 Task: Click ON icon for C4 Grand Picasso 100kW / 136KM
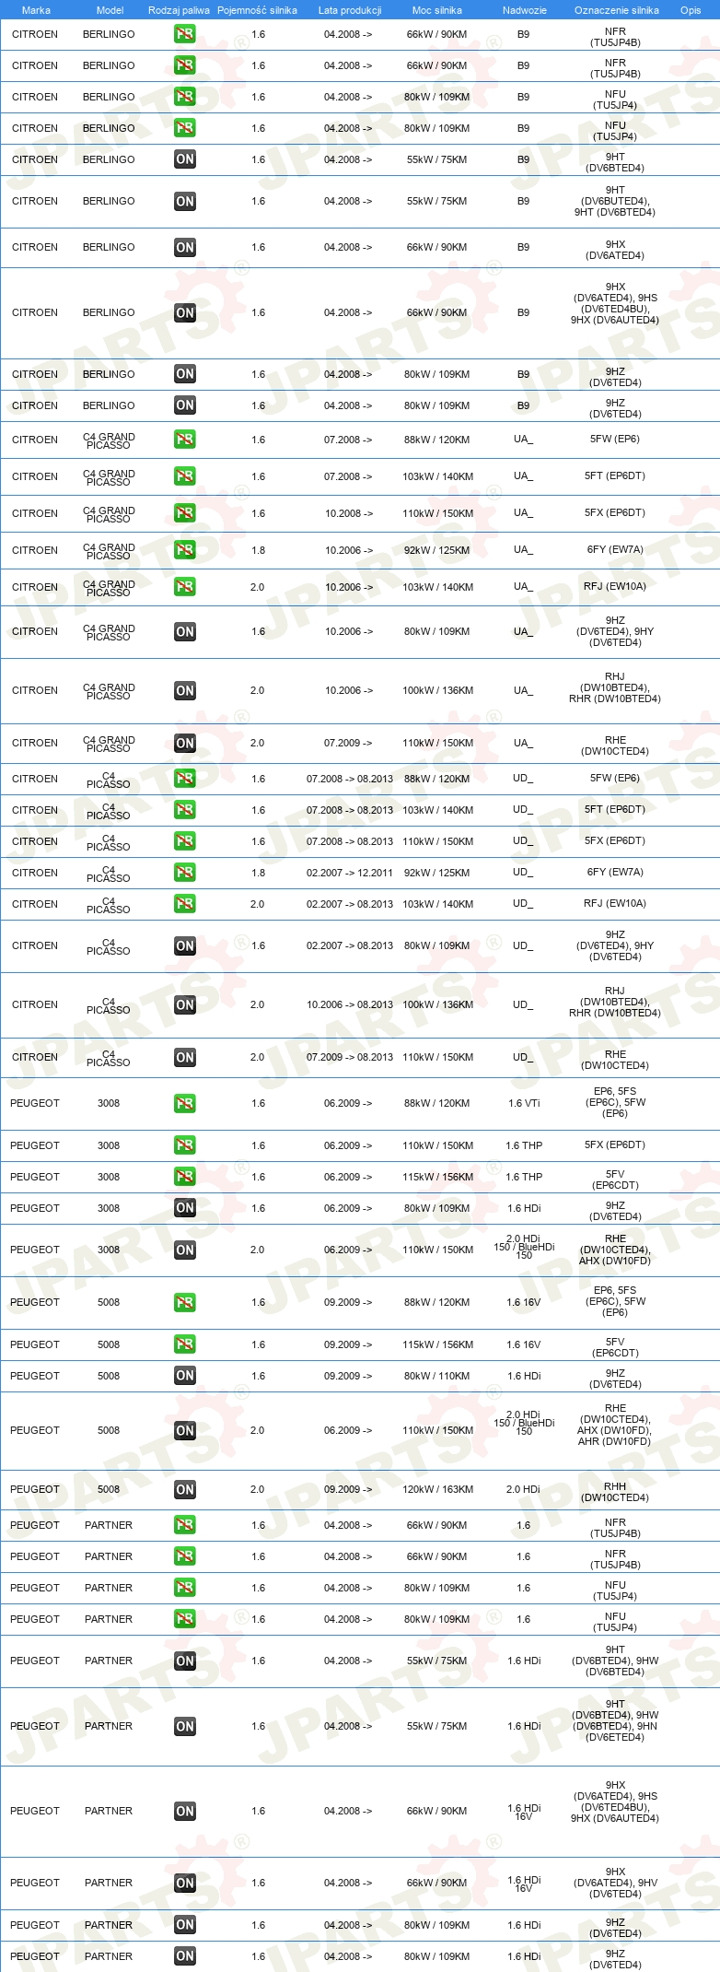[185, 690]
